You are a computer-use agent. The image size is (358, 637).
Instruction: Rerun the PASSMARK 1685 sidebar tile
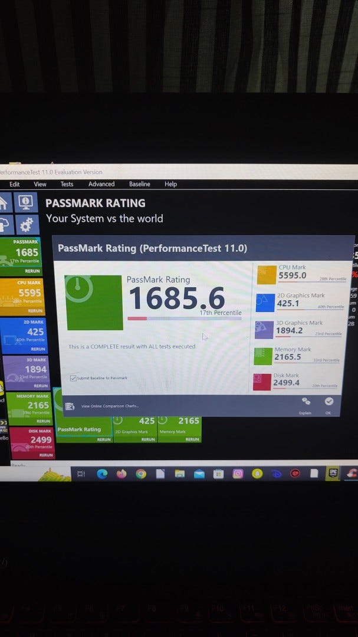pos(32,271)
